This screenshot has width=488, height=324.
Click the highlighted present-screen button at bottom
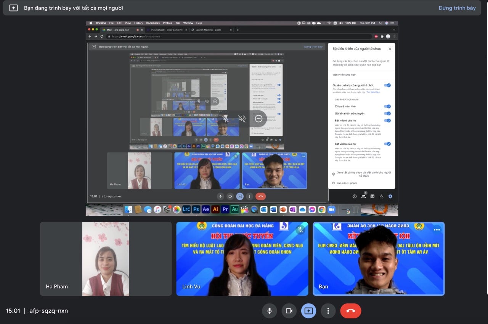point(308,311)
